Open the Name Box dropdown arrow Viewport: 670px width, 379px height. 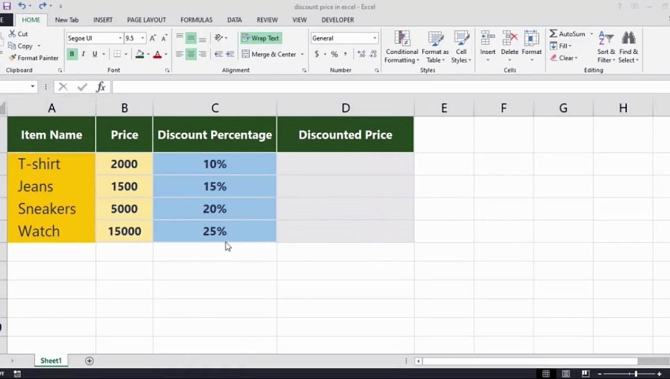tap(33, 87)
